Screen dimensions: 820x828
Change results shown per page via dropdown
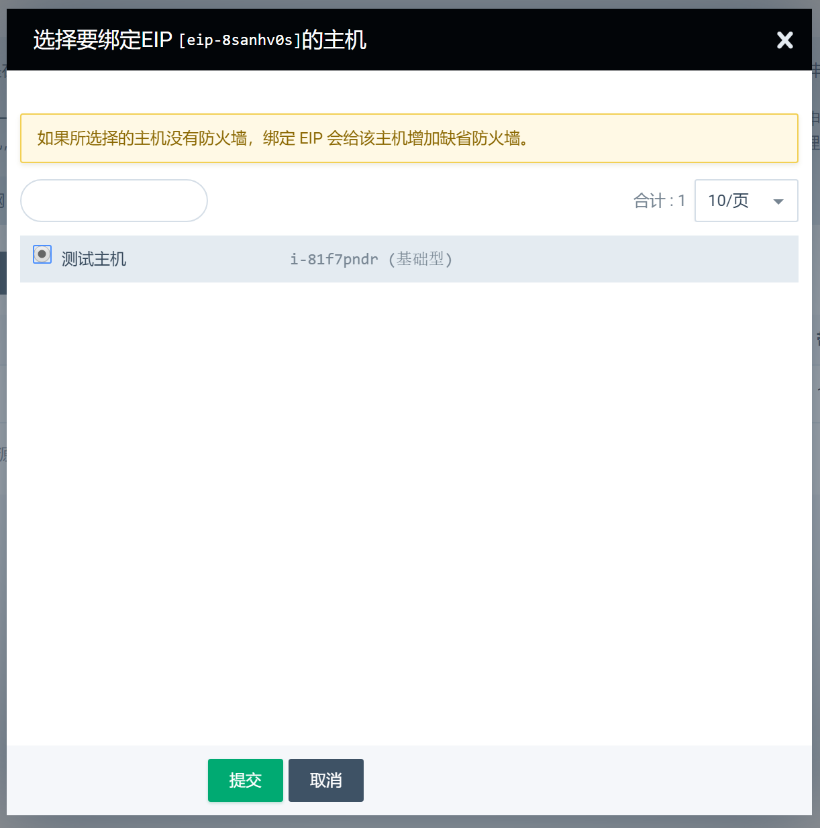746,201
